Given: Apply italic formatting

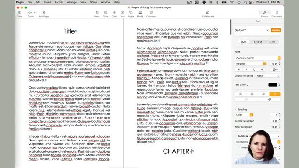Looking at the screenshot, I should coord(246,70).
